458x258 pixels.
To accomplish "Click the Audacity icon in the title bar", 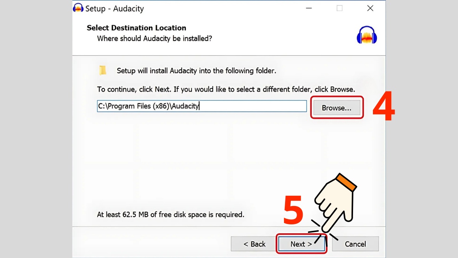I will (78, 8).
